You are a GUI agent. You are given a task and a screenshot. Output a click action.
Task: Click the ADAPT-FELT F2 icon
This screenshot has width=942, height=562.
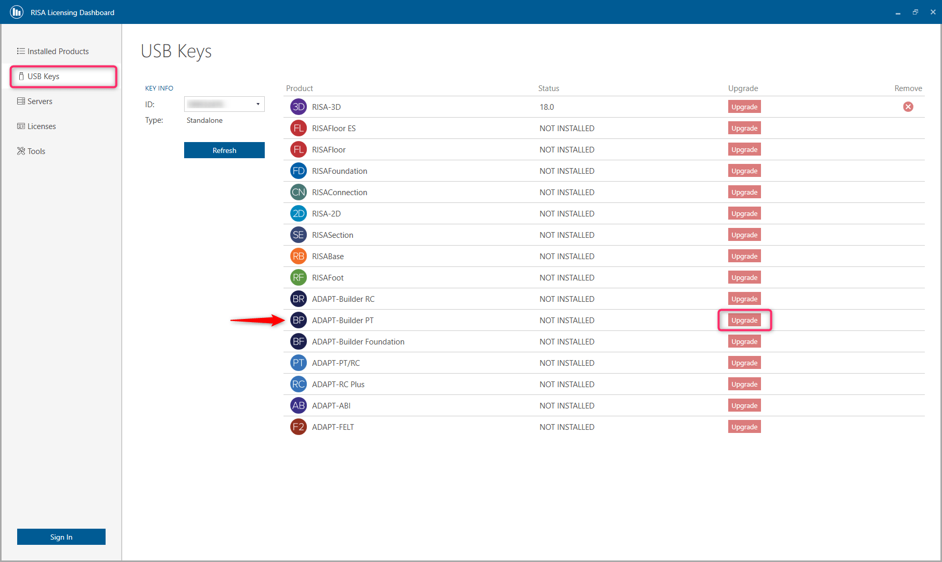[298, 427]
